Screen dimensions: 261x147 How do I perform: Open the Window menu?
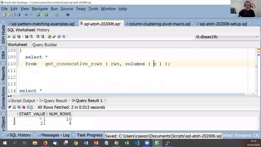coord(108,9)
